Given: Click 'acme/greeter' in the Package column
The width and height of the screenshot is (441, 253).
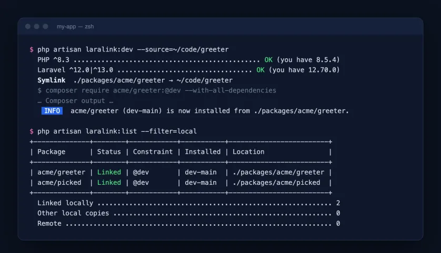Looking at the screenshot, I should click(x=62, y=172).
